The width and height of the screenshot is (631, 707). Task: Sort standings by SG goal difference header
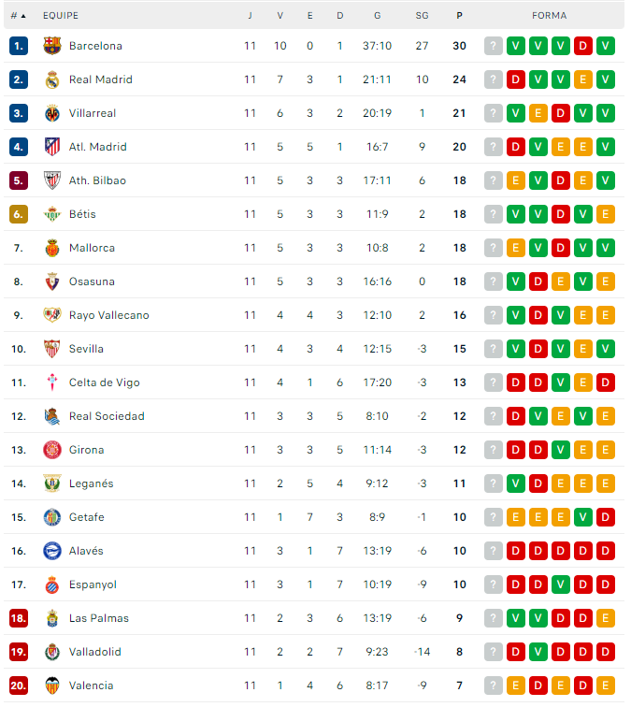pyautogui.click(x=422, y=16)
